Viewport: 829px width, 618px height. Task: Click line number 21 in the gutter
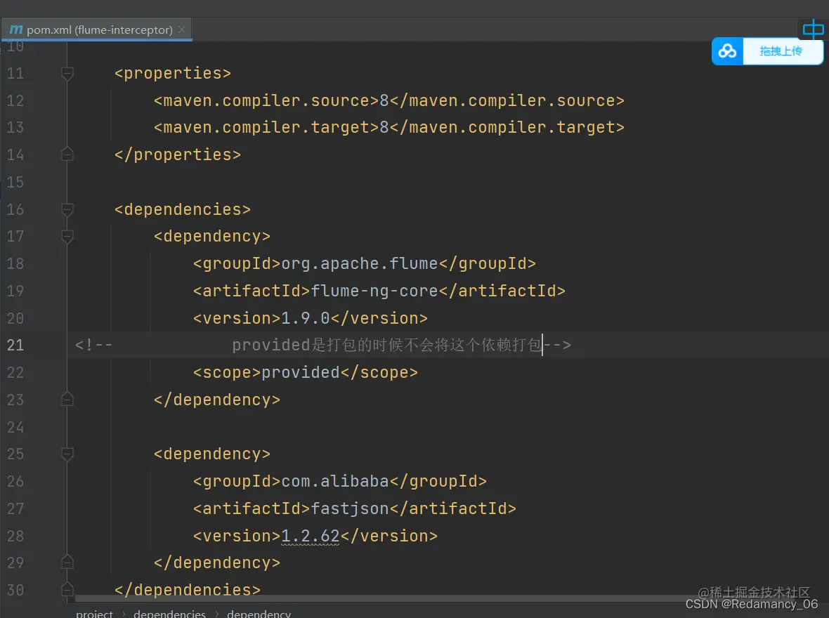[x=15, y=346]
